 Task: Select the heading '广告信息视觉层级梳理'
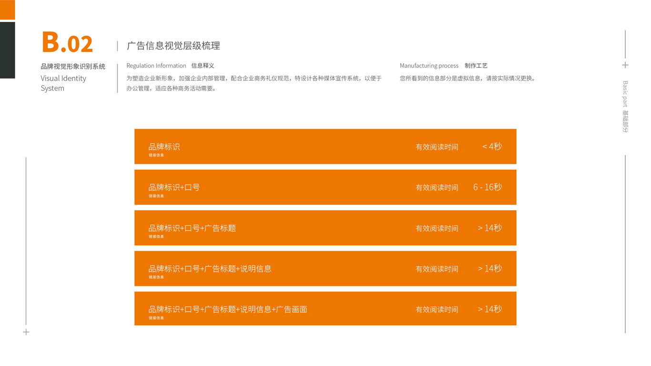[173, 46]
